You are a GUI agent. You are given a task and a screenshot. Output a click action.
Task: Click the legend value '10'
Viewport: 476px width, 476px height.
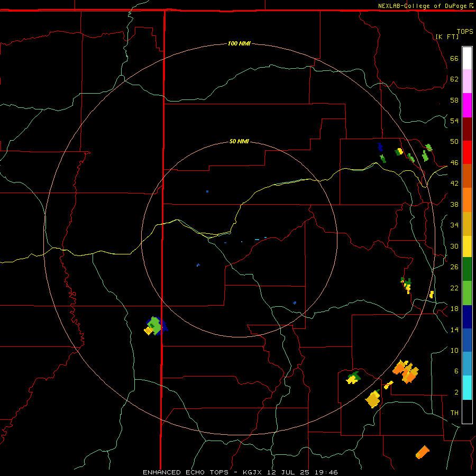coord(454,350)
